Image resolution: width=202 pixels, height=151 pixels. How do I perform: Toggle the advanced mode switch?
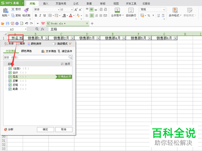[54, 44]
